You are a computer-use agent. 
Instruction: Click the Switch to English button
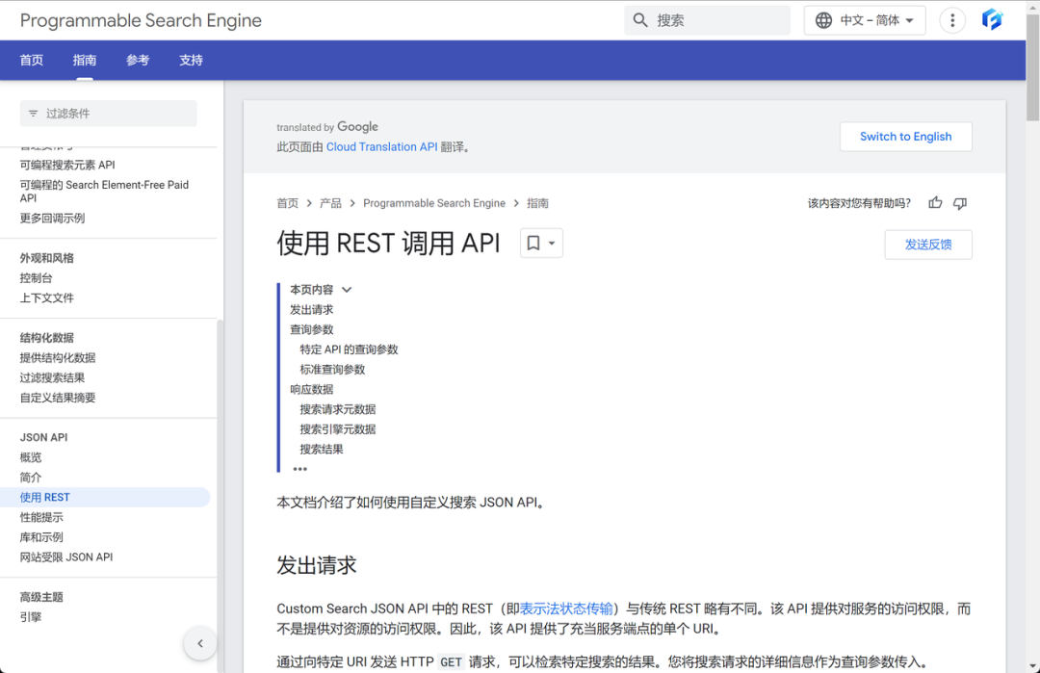point(906,137)
